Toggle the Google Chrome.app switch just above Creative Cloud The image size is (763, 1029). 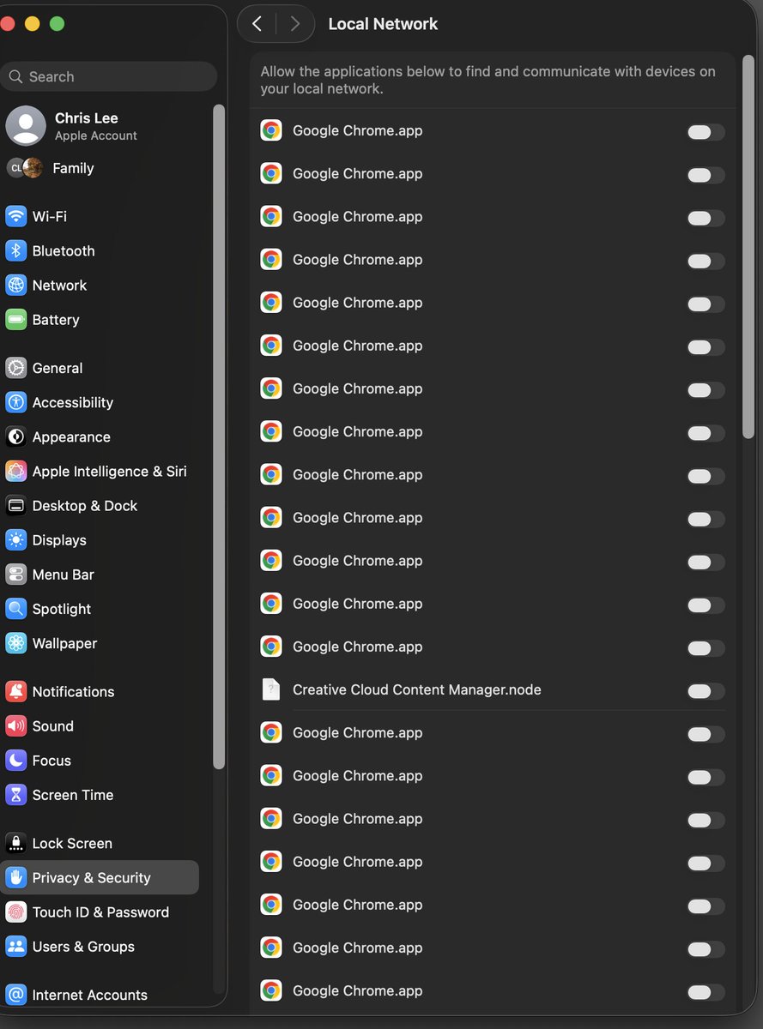705,647
